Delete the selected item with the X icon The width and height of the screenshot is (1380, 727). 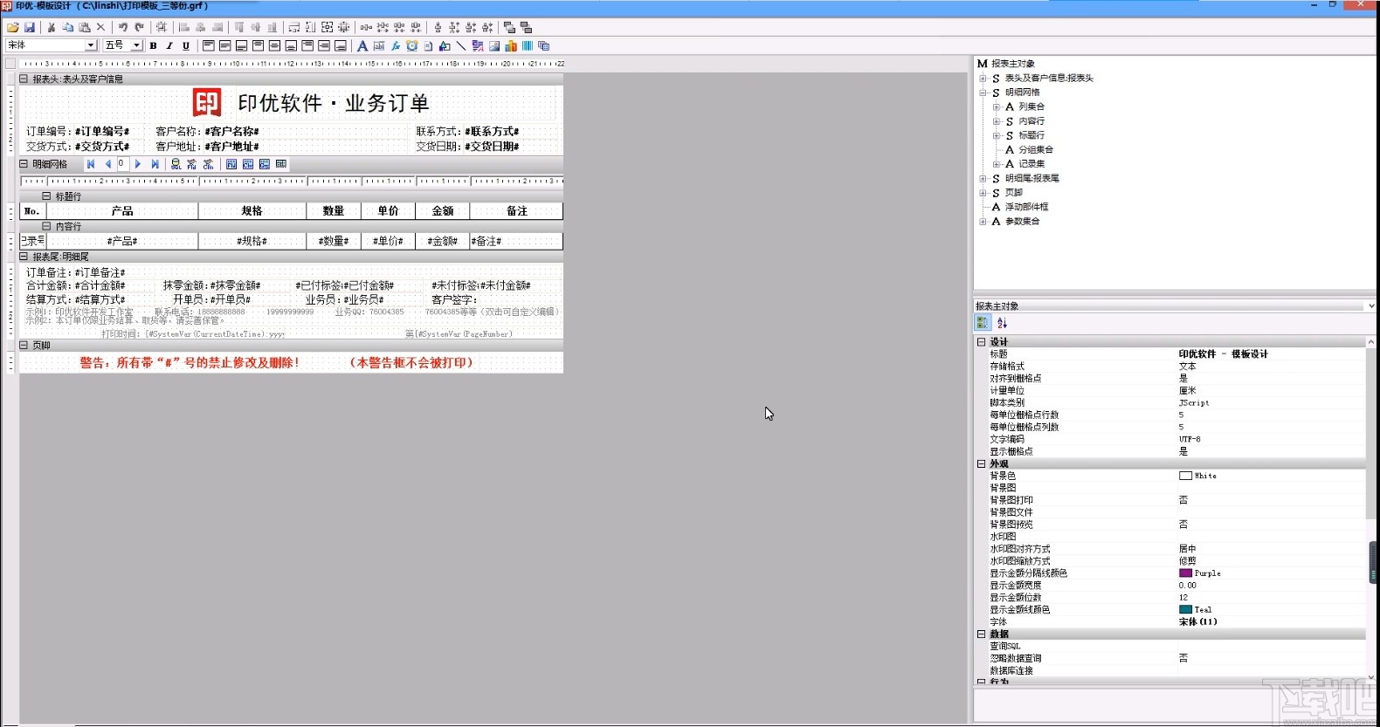pos(100,27)
